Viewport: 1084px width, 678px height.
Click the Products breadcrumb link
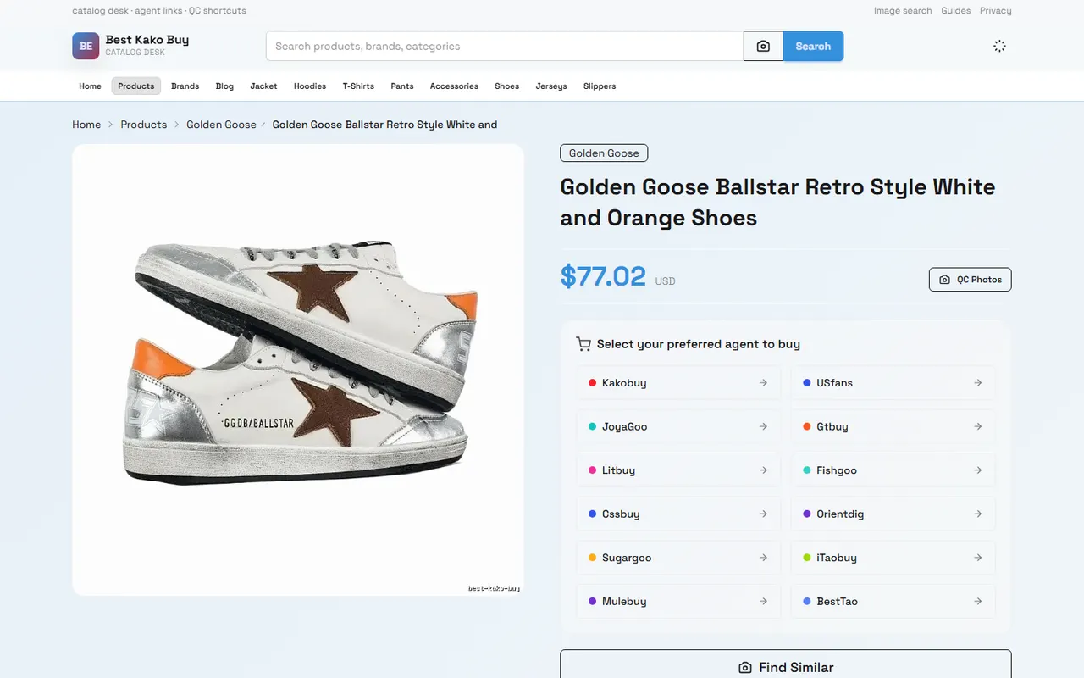144,125
